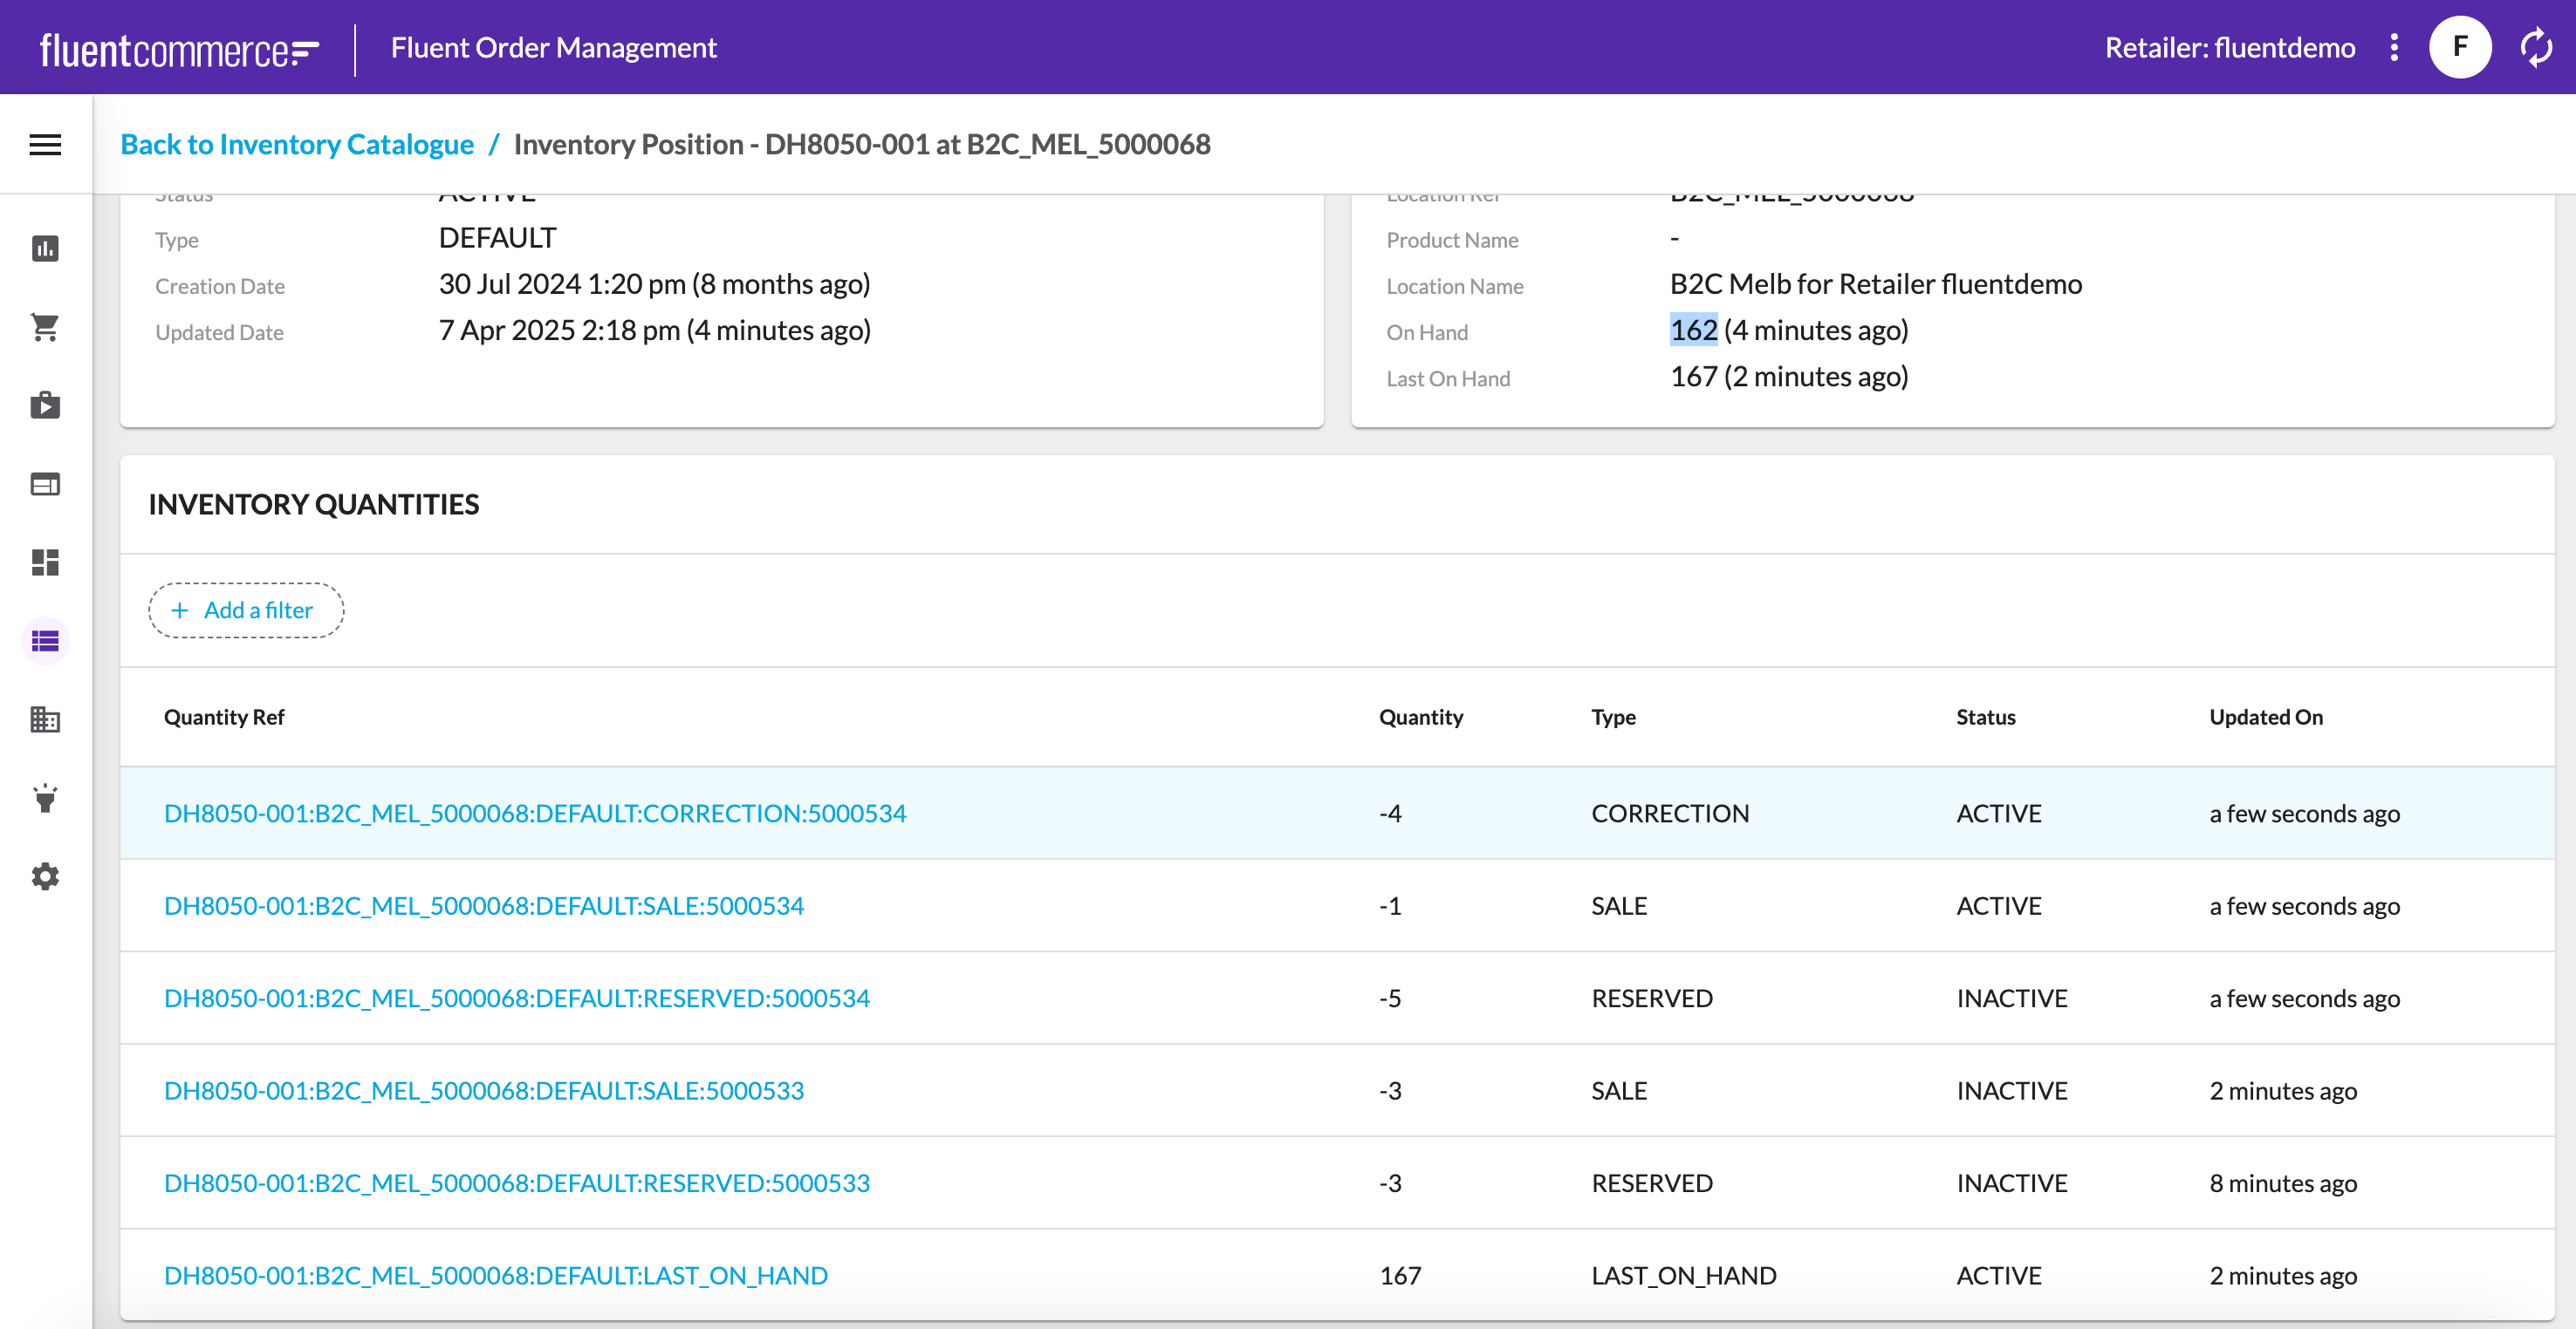Open the LAST_ON_HAND quantity reference link
The image size is (2576, 1329).
tap(496, 1275)
